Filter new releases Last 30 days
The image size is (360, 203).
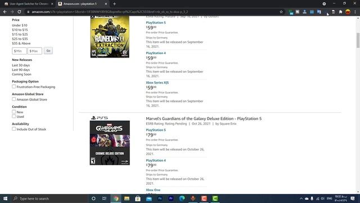point(21,65)
